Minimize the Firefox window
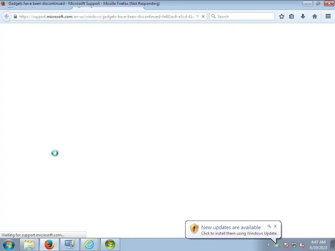The image size is (335, 251). (308, 3)
